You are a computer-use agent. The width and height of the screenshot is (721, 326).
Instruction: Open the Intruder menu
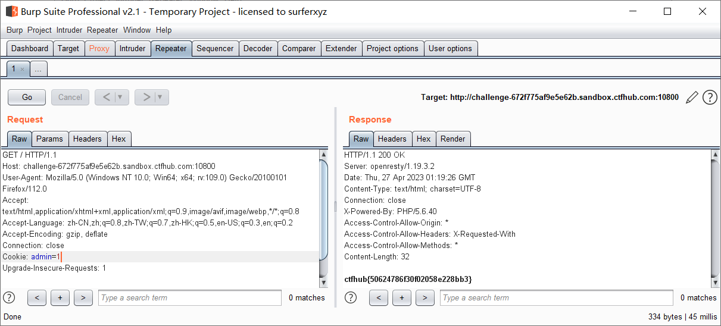click(x=70, y=30)
